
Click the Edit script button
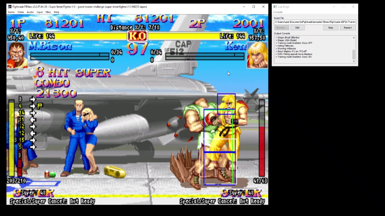click(297, 28)
